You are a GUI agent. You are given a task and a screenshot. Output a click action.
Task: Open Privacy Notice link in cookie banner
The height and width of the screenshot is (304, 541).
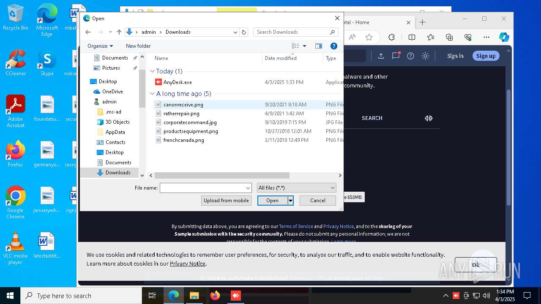tap(188, 264)
